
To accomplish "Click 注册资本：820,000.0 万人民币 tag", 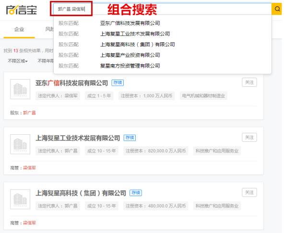I will coord(155,151).
